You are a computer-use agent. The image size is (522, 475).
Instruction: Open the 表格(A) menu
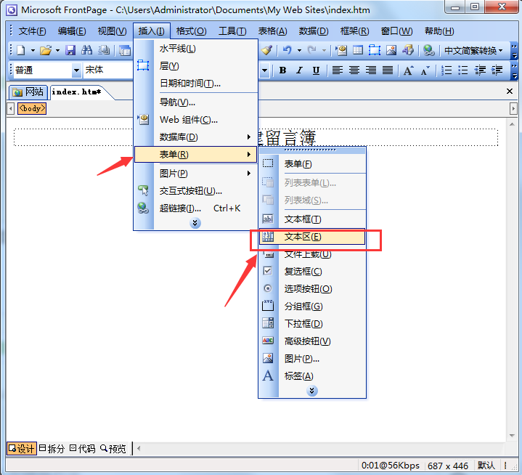coord(273,31)
